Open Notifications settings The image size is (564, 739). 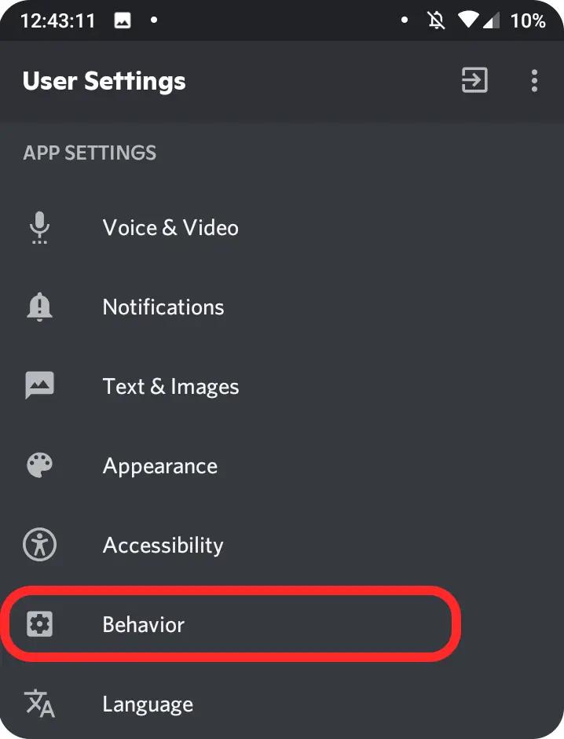[282, 307]
